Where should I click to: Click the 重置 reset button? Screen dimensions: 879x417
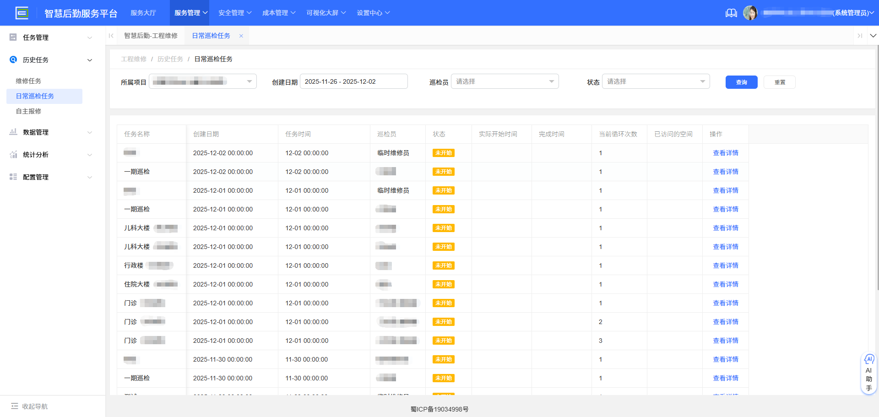point(779,82)
